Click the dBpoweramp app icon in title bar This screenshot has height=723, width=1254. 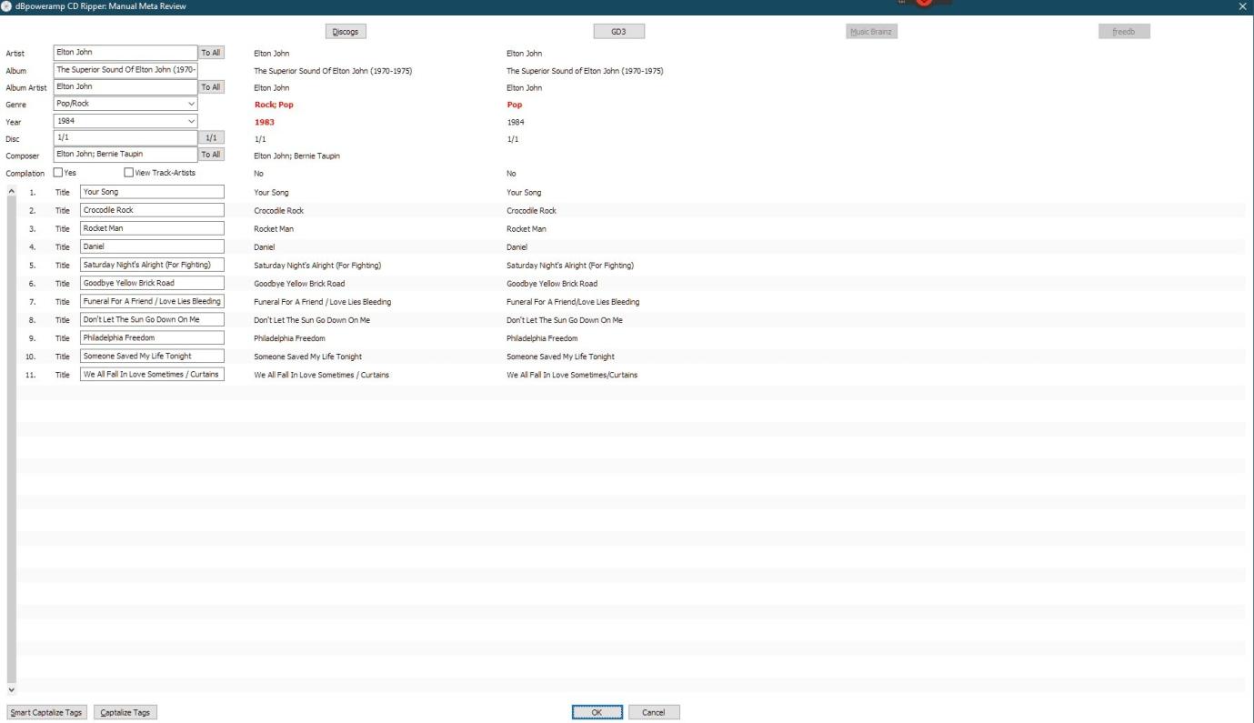[x=8, y=7]
